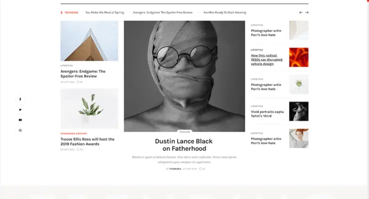The width and height of the screenshot is (369, 199).
Task: Select the red abstract swirl thumbnail
Action: [x=299, y=57]
